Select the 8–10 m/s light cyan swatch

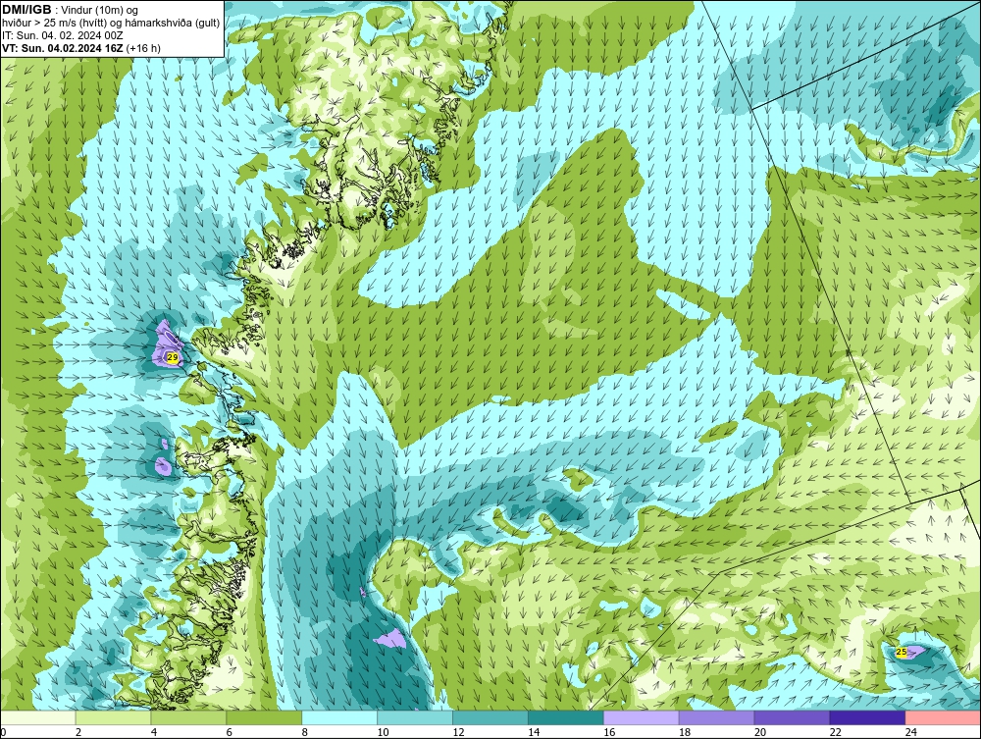(339, 717)
